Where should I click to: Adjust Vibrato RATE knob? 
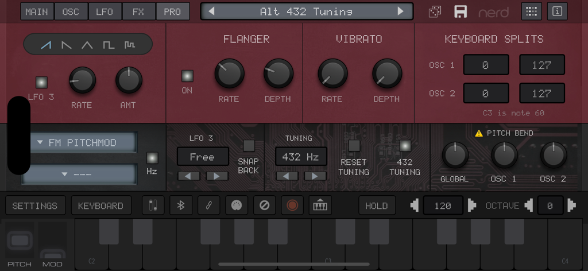(x=332, y=73)
